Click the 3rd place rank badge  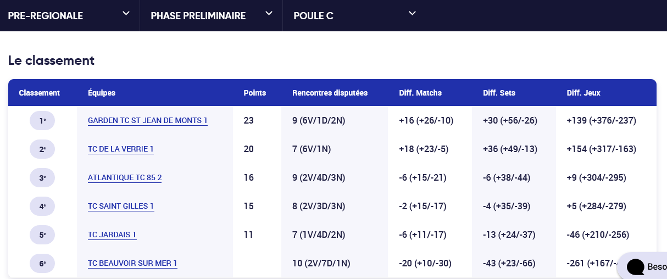click(42, 177)
